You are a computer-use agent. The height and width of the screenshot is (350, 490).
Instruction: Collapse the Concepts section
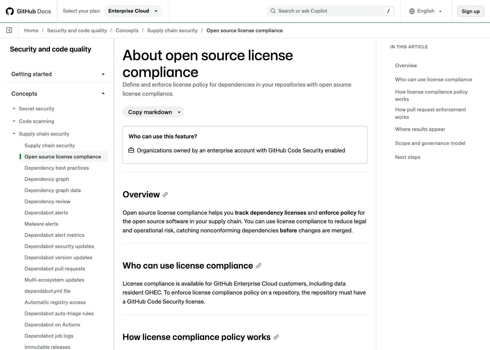pos(58,94)
